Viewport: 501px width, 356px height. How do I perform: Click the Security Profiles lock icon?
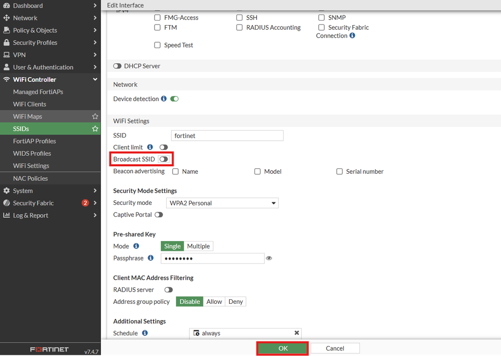coord(7,43)
